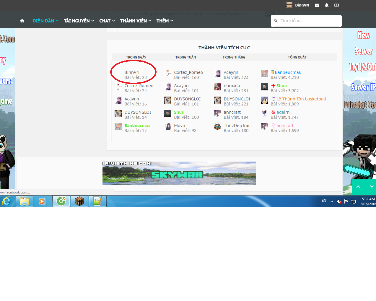Click the scroll-to-top arrow button
376x301 pixels.
point(358,187)
